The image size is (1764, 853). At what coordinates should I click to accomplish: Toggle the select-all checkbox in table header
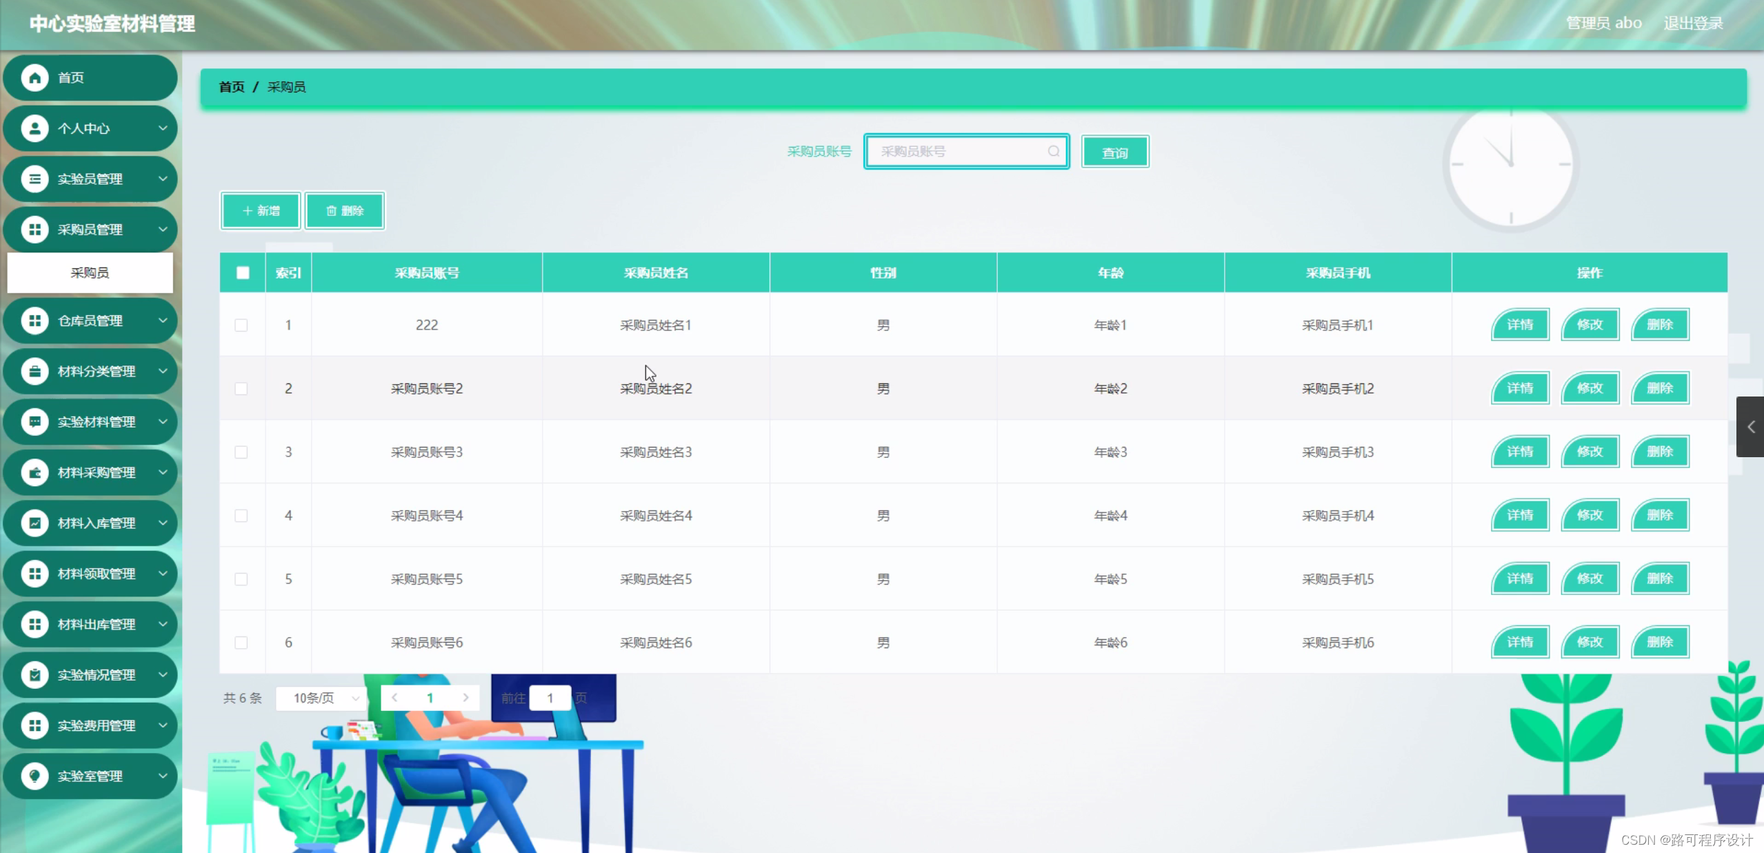tap(243, 273)
